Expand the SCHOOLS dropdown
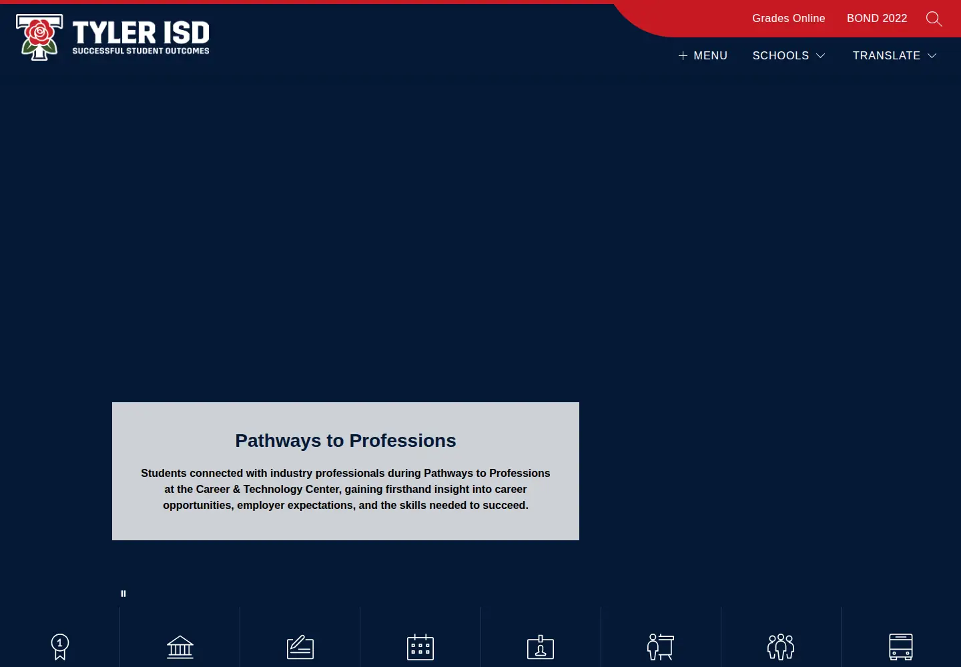 pyautogui.click(x=789, y=56)
